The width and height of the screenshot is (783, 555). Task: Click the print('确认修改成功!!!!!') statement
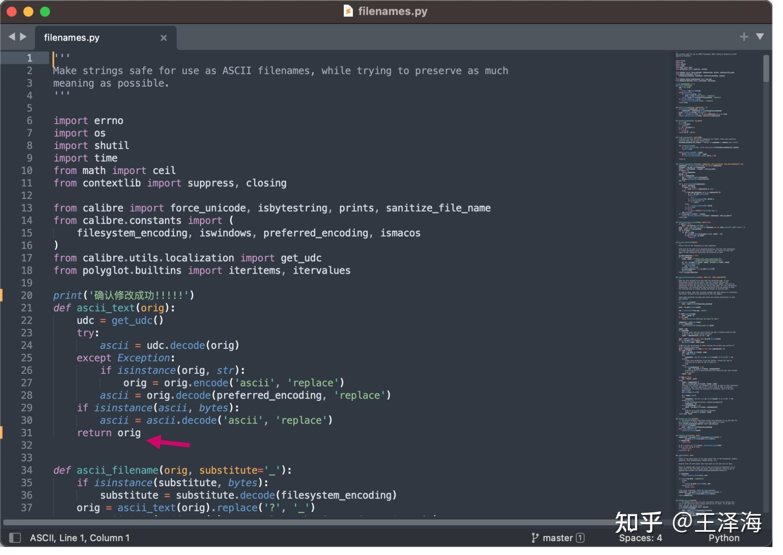click(x=123, y=295)
